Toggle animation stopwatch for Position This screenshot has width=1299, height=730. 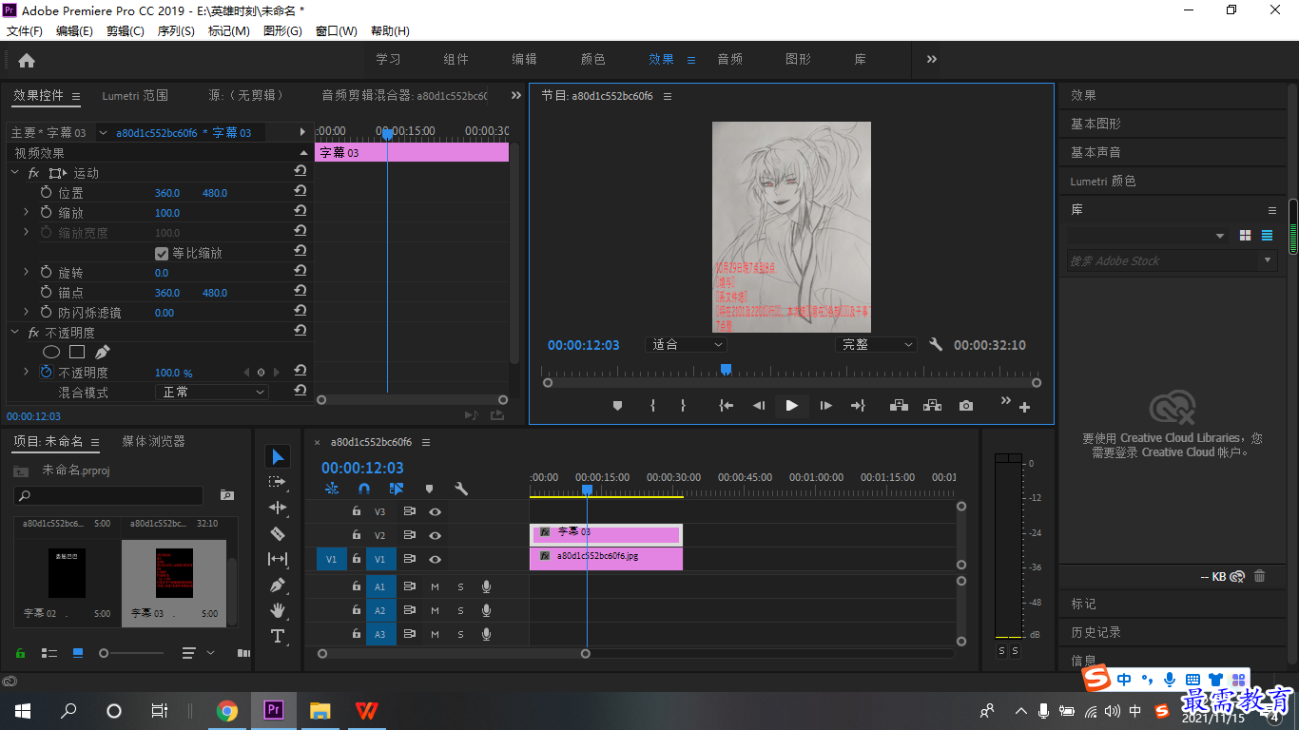pyautogui.click(x=47, y=192)
